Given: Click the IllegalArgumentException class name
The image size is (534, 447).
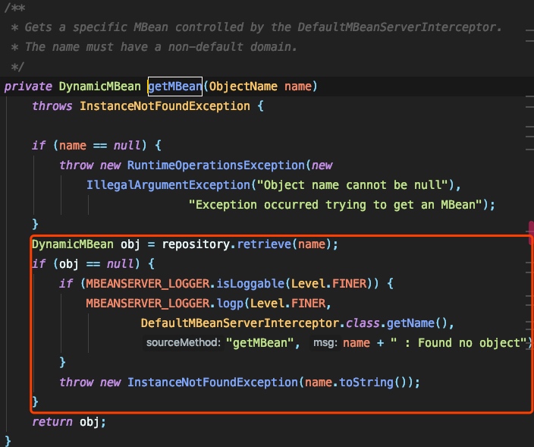Looking at the screenshot, I should (168, 185).
